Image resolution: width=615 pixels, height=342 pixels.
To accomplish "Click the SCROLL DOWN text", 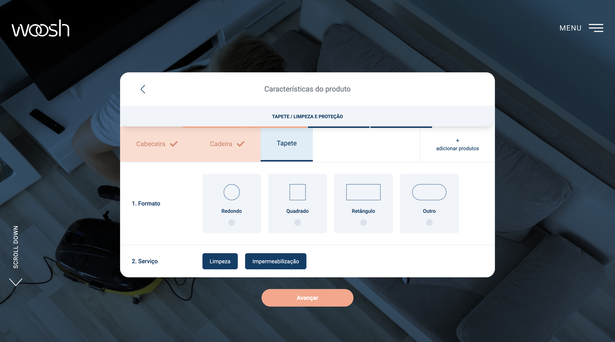I will click(16, 247).
